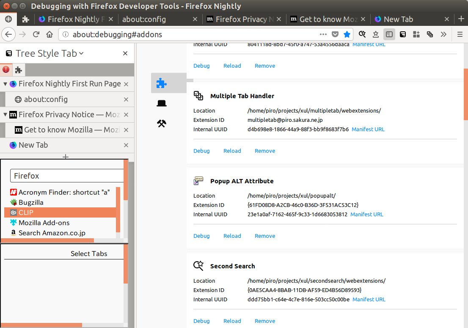Open a new tab with plus button
Viewport: 468px width, 328px height.
tap(461, 19)
